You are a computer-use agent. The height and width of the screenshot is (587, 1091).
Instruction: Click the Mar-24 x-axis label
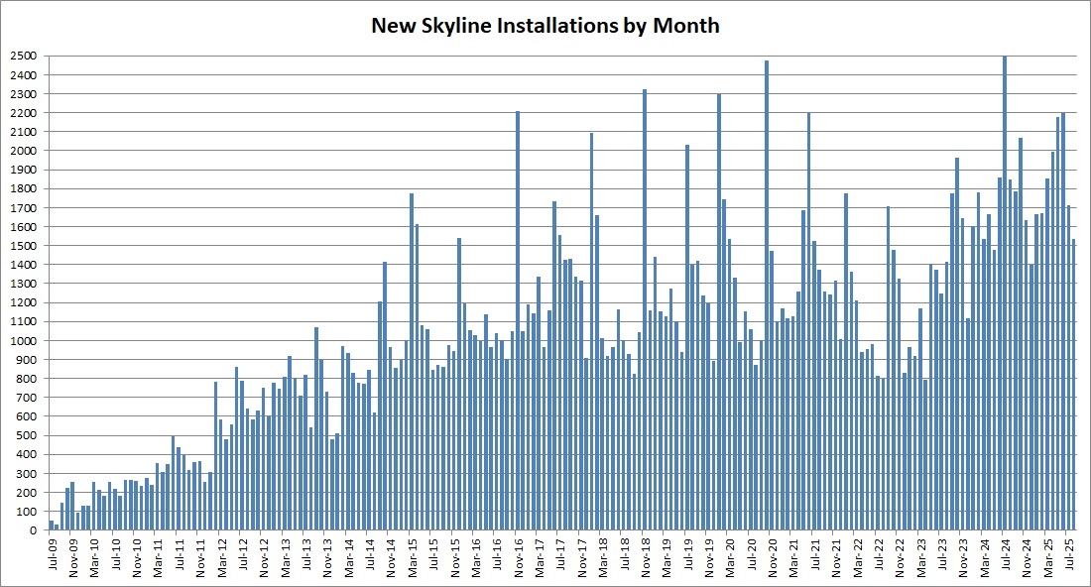pyautogui.click(x=985, y=557)
